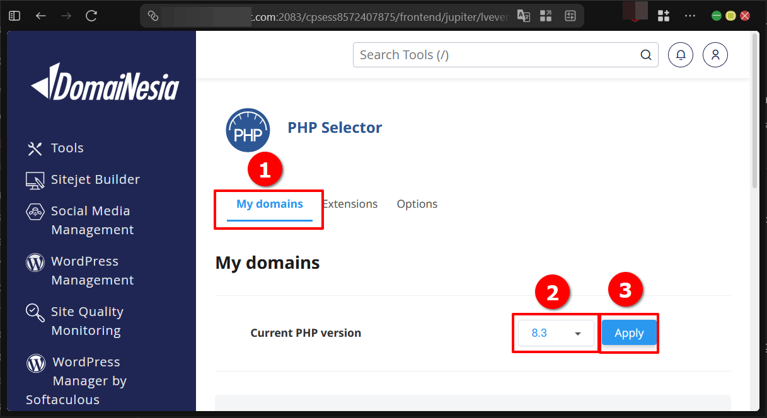Switch to the Extensions tab
The width and height of the screenshot is (767, 418).
click(350, 203)
